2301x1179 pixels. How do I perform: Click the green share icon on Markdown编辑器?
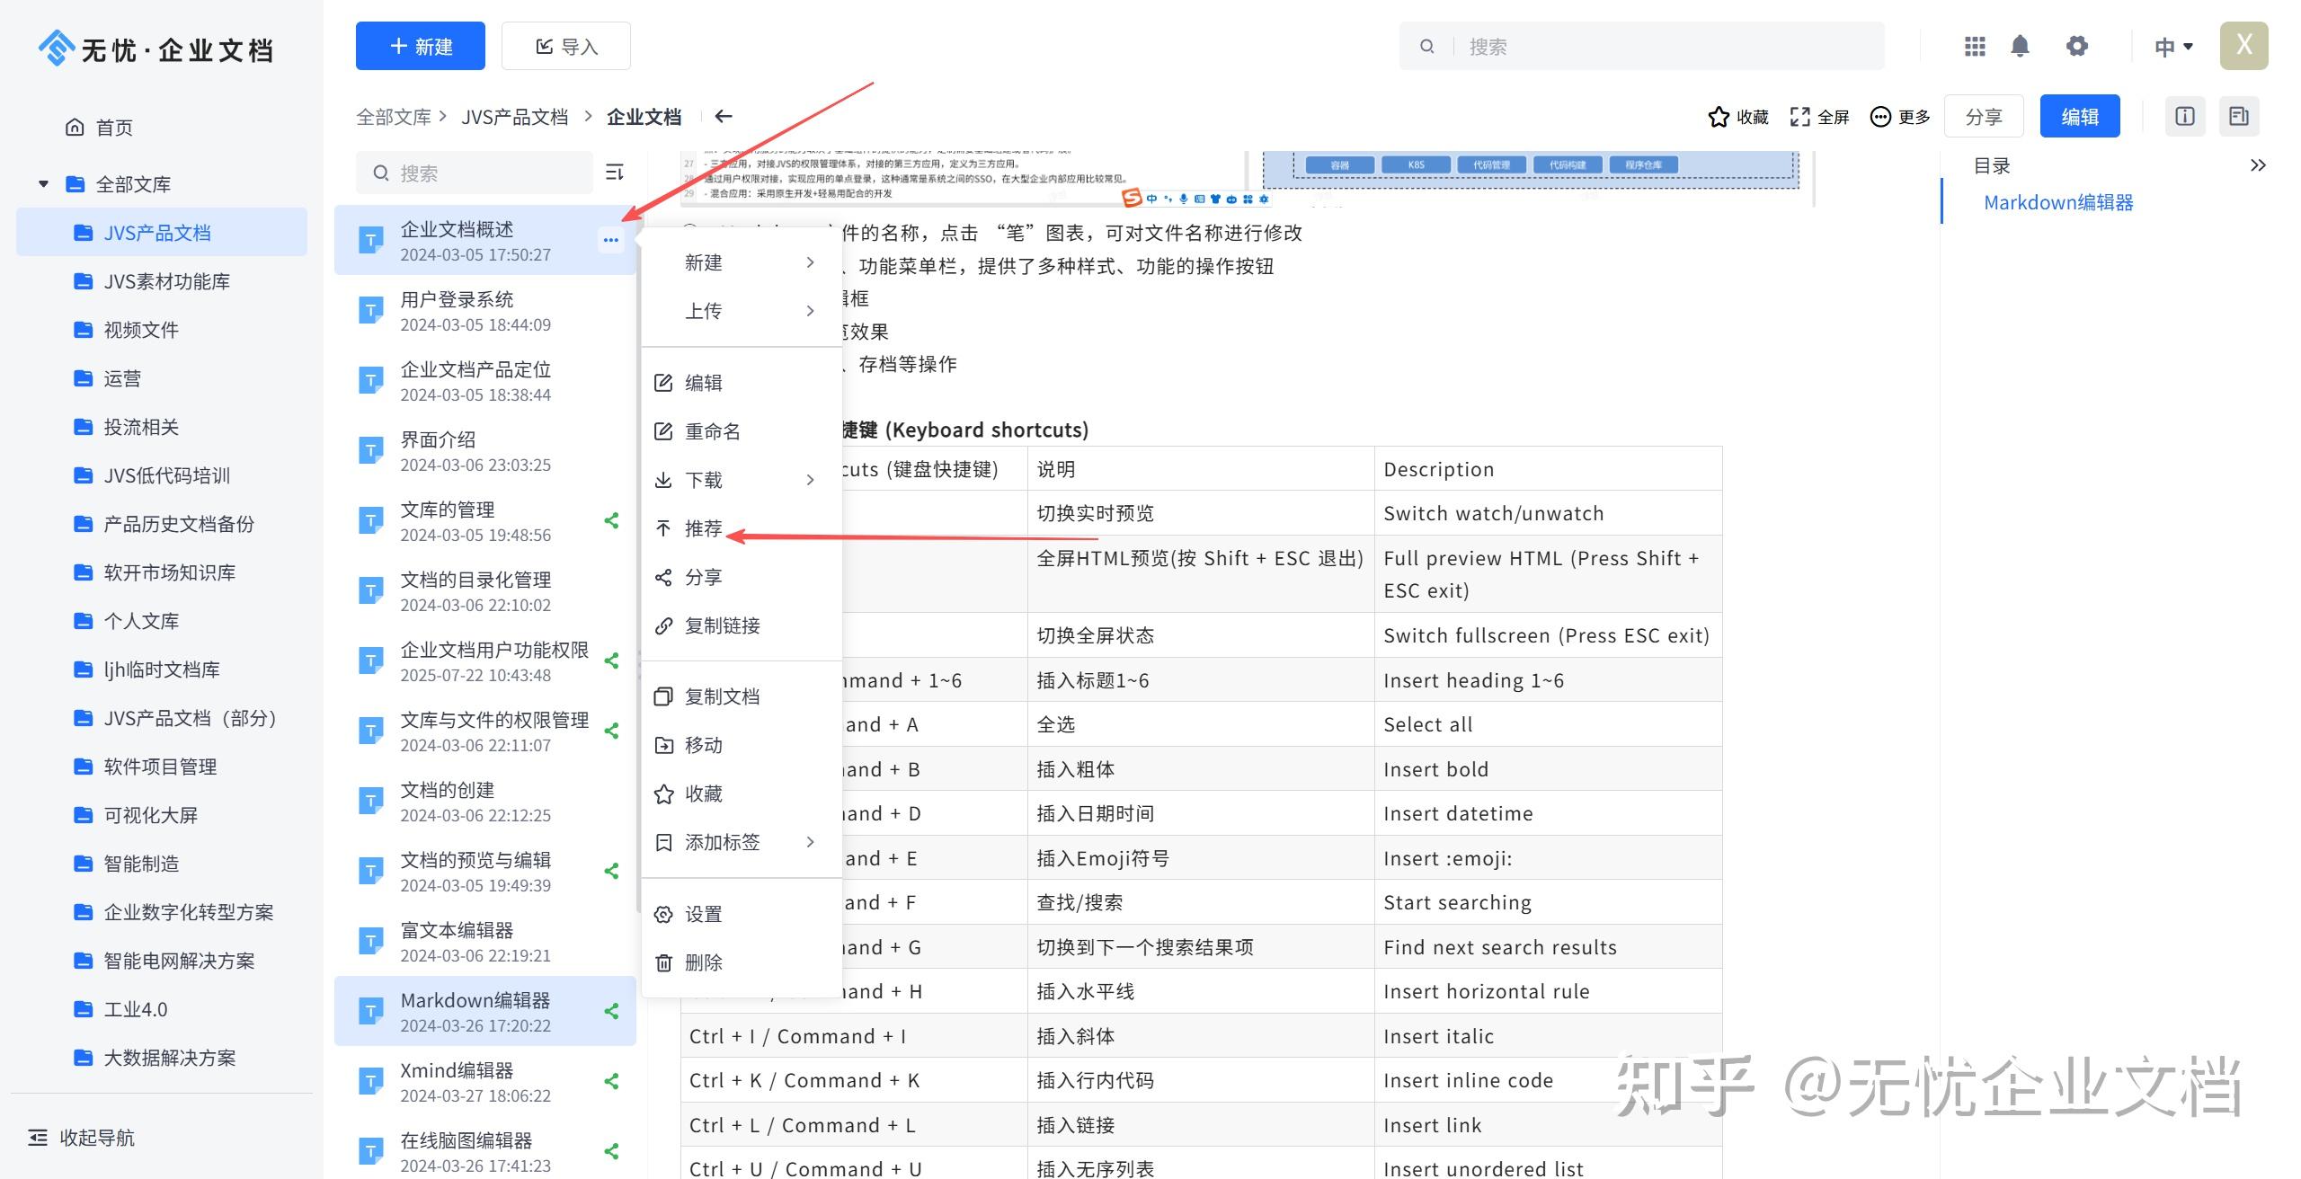pyautogui.click(x=611, y=1010)
